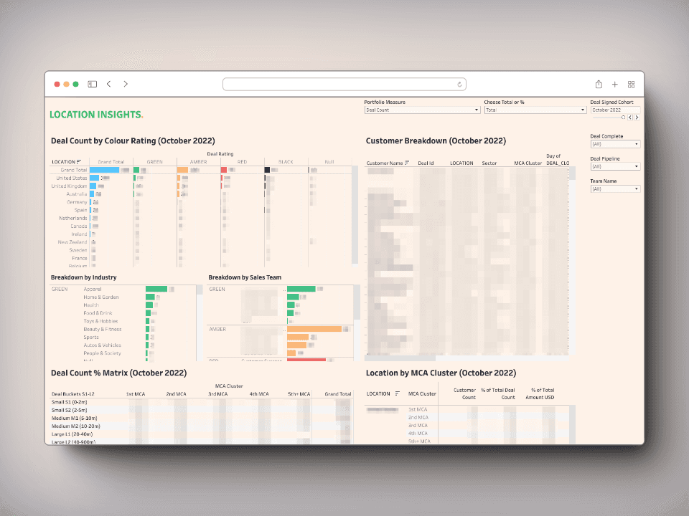The image size is (689, 516).
Task: Sort by the Customer Name sort icon
Action: pyautogui.click(x=407, y=163)
